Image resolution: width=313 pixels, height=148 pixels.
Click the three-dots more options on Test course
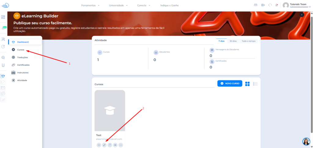[121, 145]
